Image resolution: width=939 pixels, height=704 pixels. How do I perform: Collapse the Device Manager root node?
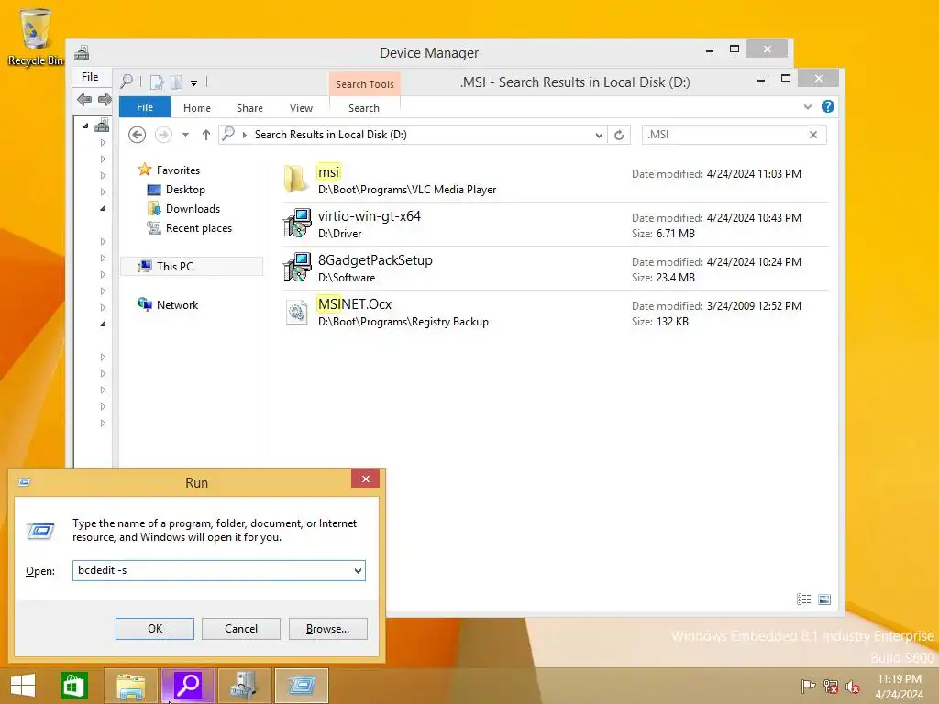click(85, 126)
